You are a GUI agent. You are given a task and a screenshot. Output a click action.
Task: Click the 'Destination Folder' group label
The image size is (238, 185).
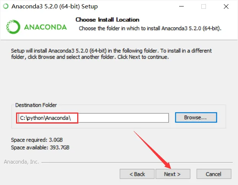coord(36,105)
